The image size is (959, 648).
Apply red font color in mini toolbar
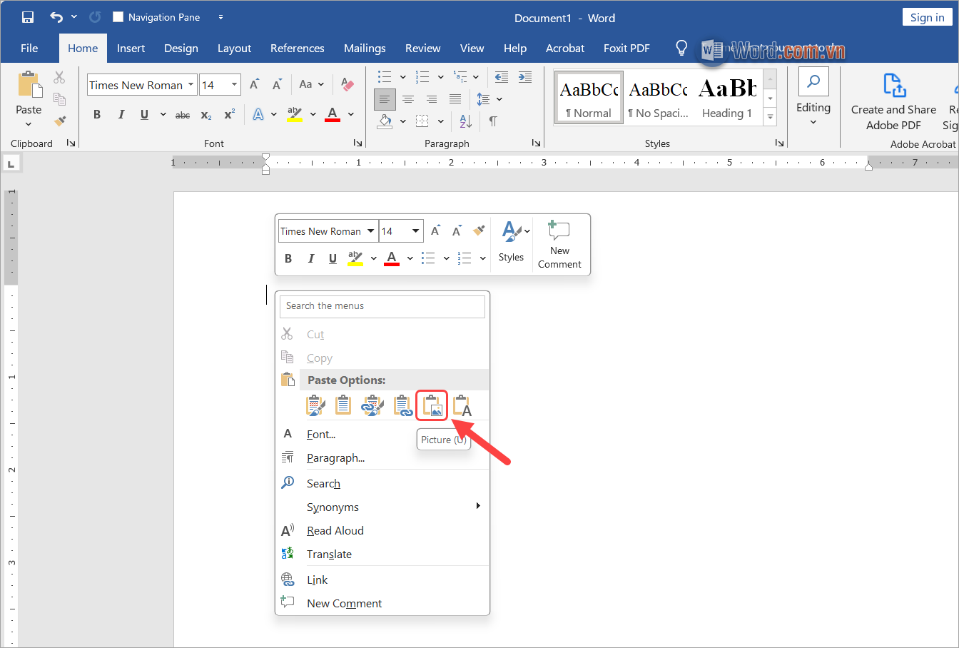tap(392, 258)
